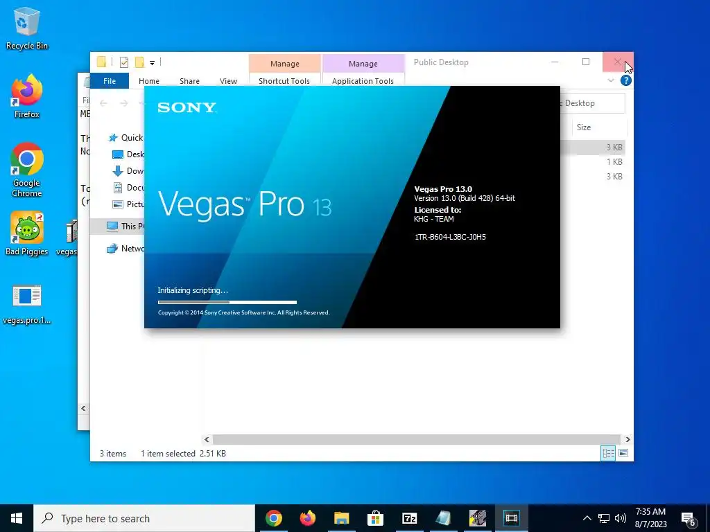710x532 pixels.
Task: Click the left arrow of Explorer's horizontal scrollbar
Action: (207, 439)
